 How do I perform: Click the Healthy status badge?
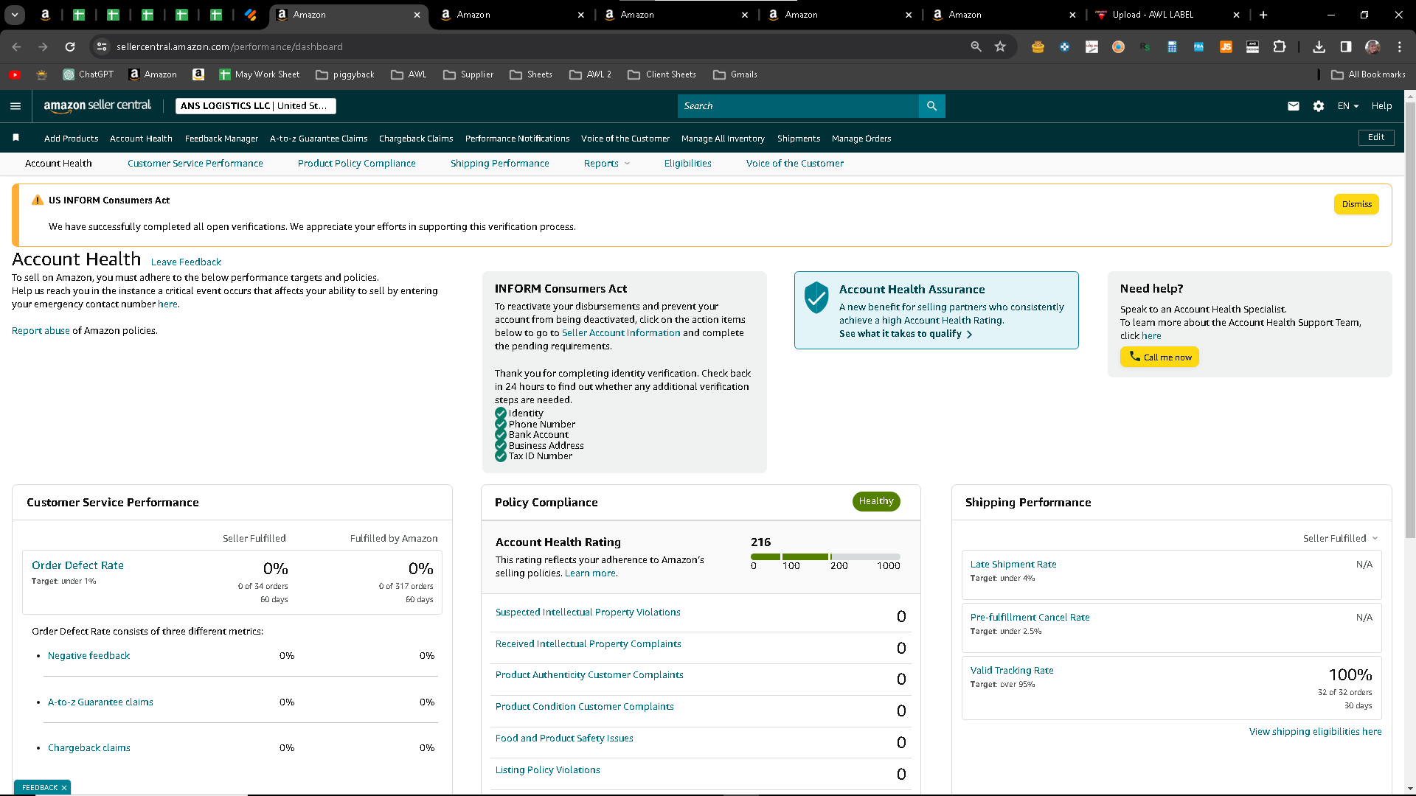coord(876,501)
